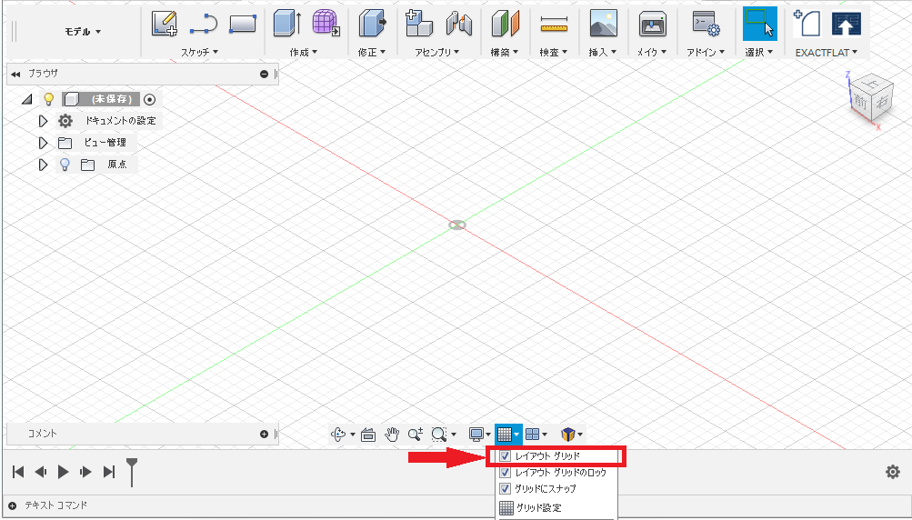Select the Measure ruler icon
This screenshot has height=520, width=912.
tap(554, 24)
